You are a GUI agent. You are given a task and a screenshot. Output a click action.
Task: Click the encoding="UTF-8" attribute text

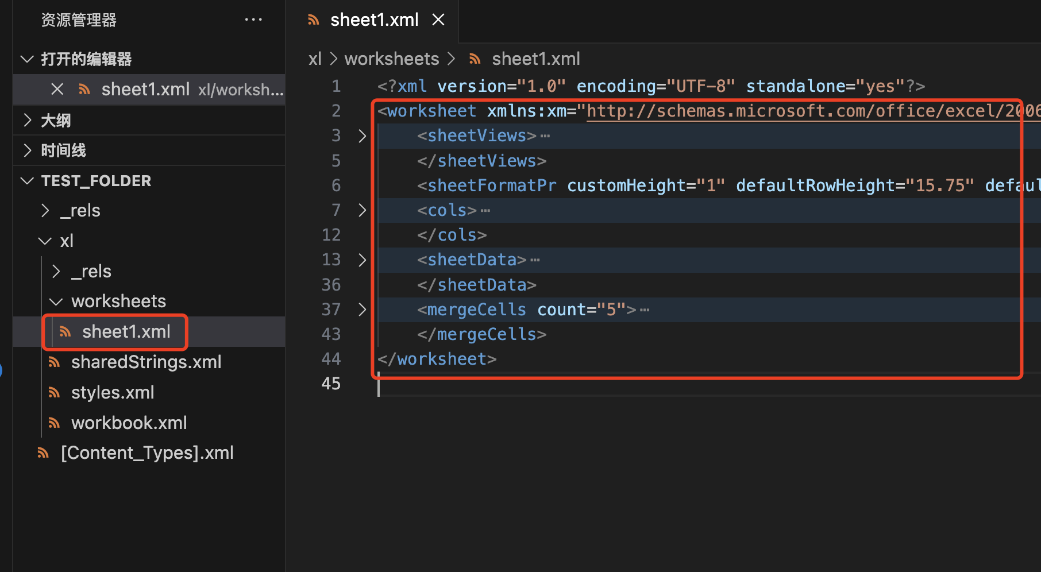656,86
